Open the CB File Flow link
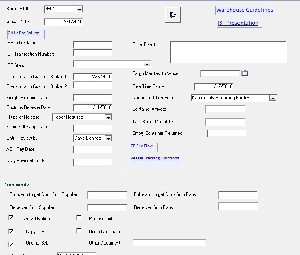Screen dimensions: 300x255 click(142, 146)
